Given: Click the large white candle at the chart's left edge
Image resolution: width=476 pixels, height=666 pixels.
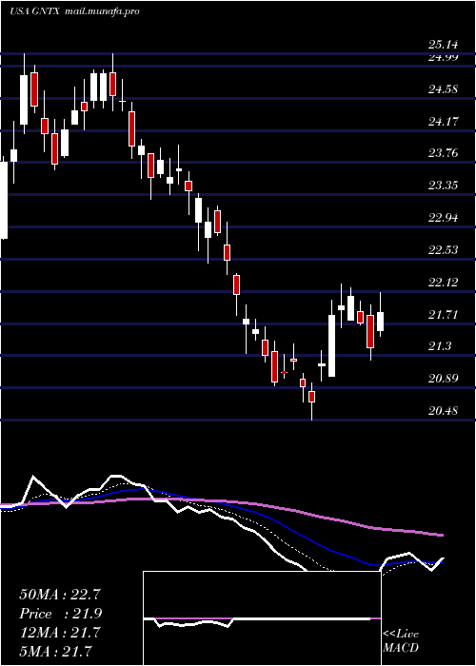Looking at the screenshot, I should (x=4, y=200).
